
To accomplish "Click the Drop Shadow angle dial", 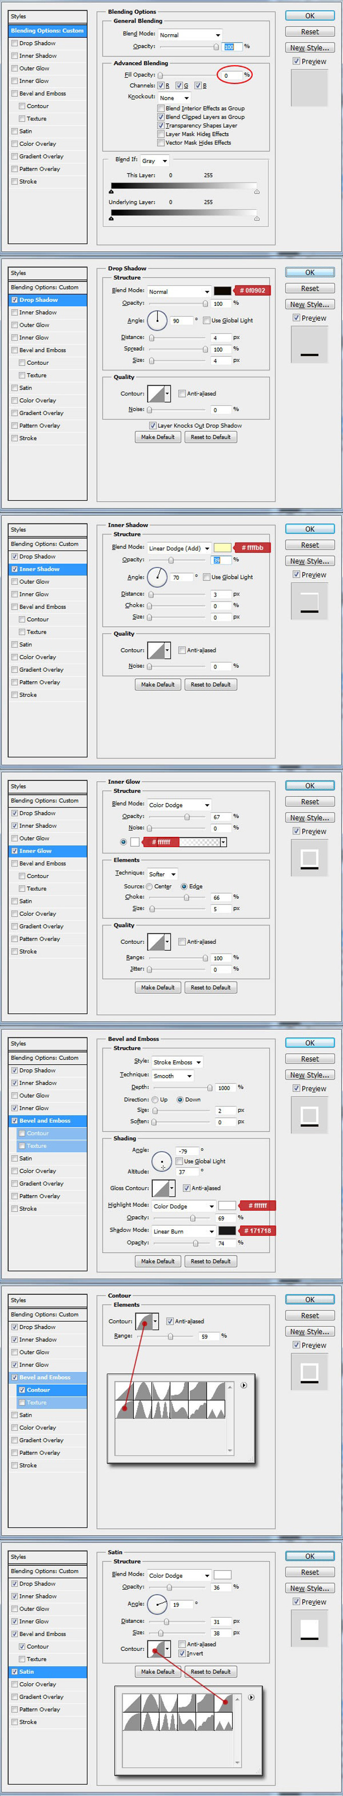I will click(x=157, y=320).
